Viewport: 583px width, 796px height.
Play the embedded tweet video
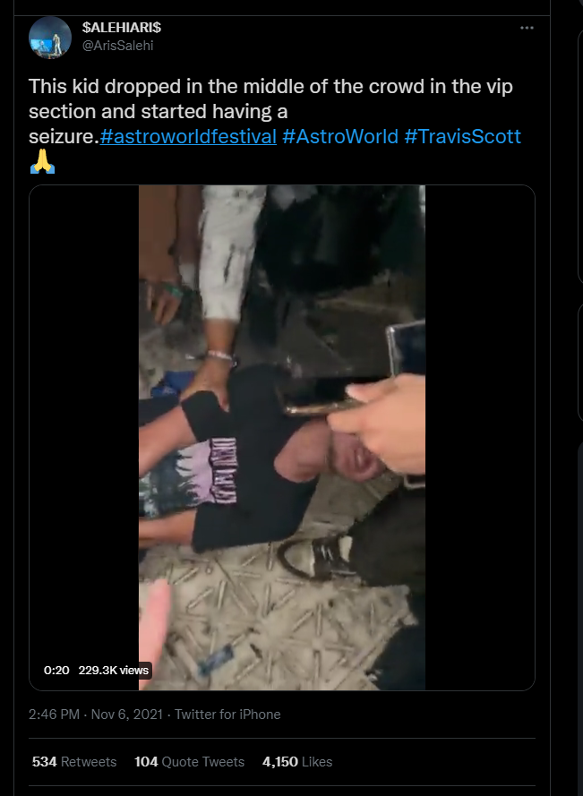tap(282, 438)
